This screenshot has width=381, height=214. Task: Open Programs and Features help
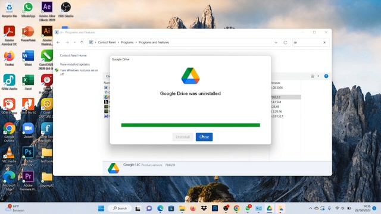click(326, 76)
